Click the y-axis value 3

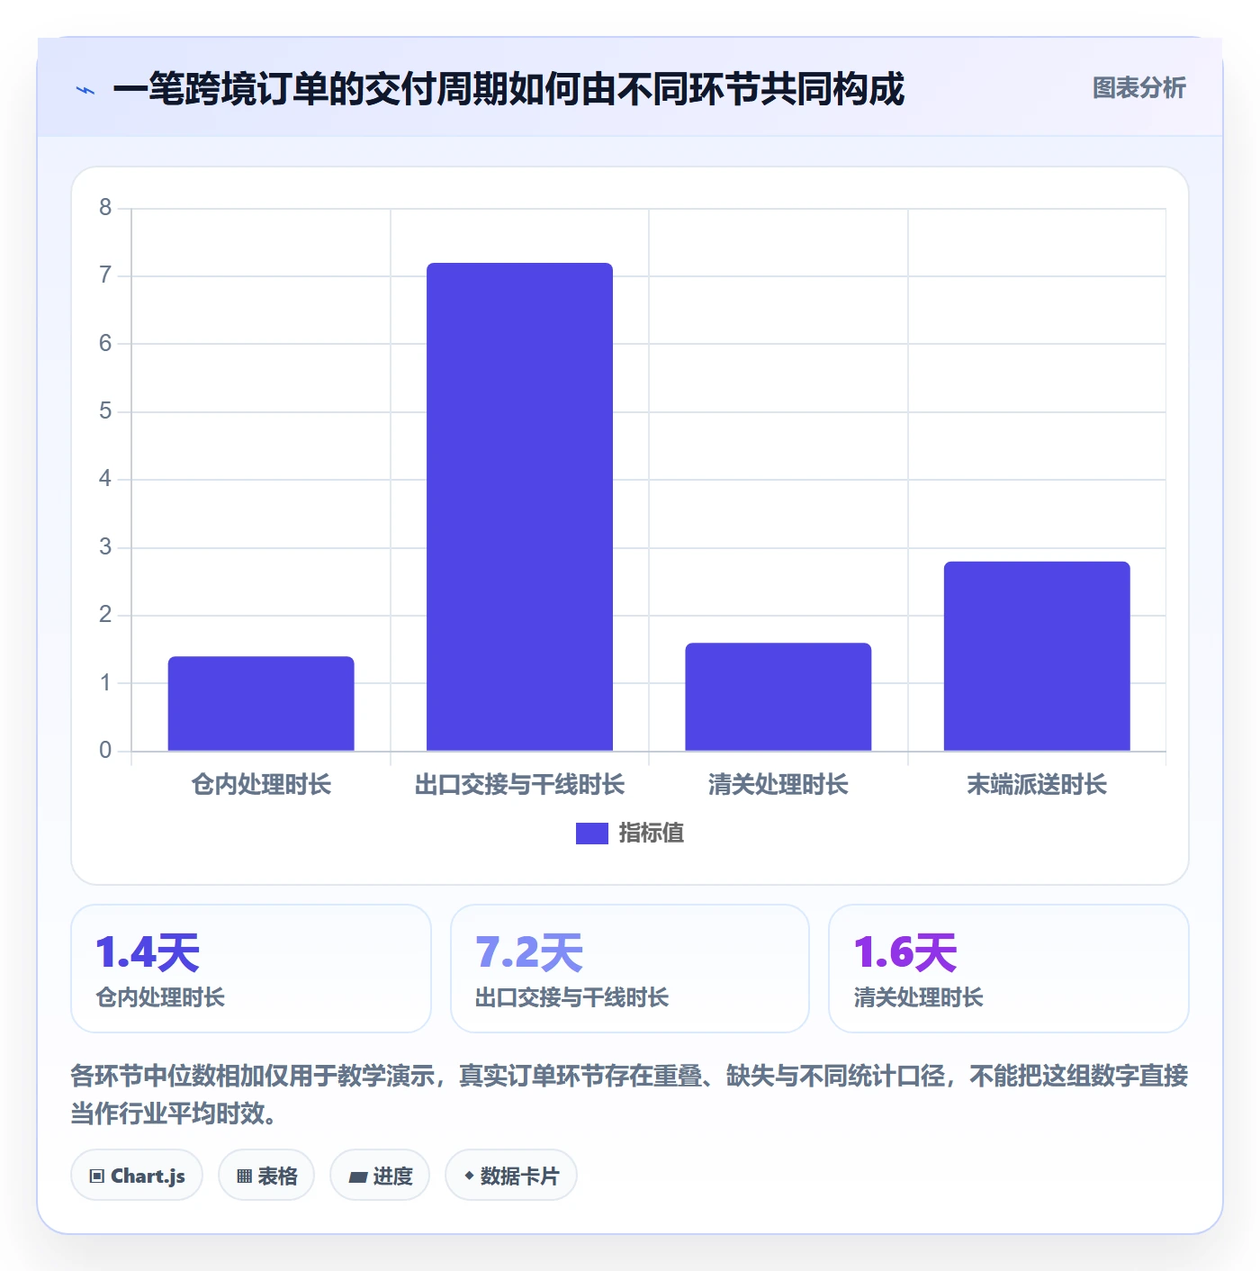click(105, 547)
